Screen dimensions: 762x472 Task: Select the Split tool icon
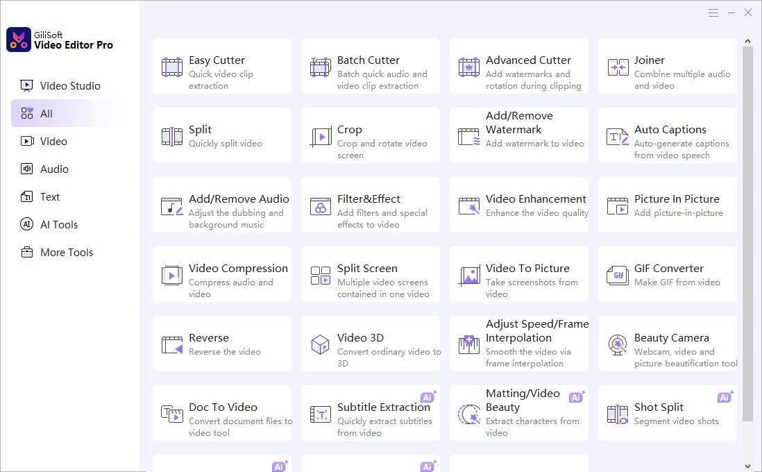[171, 137]
